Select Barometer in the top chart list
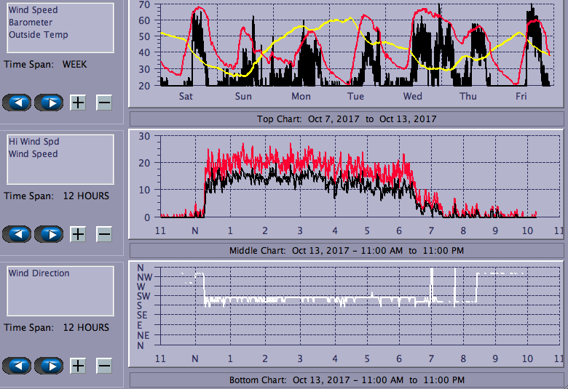Viewport: 568px width, 389px height. click(x=31, y=23)
